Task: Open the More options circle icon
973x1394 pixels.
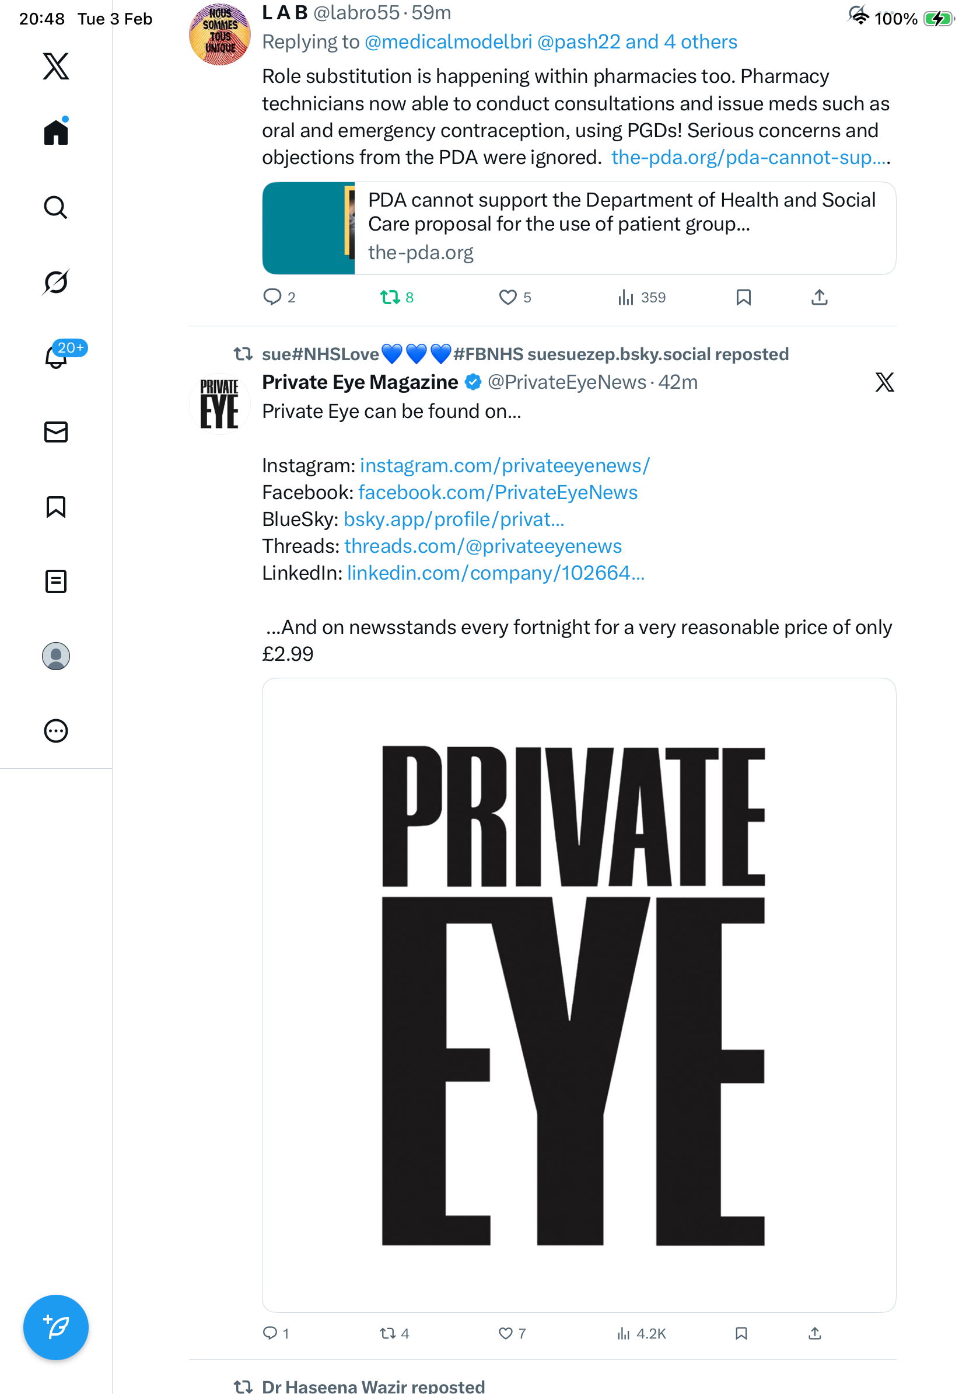Action: pos(56,730)
